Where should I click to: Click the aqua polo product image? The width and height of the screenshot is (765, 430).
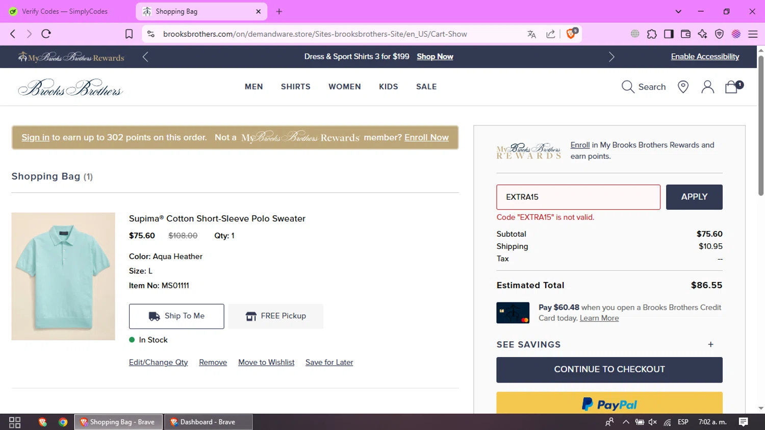(63, 276)
